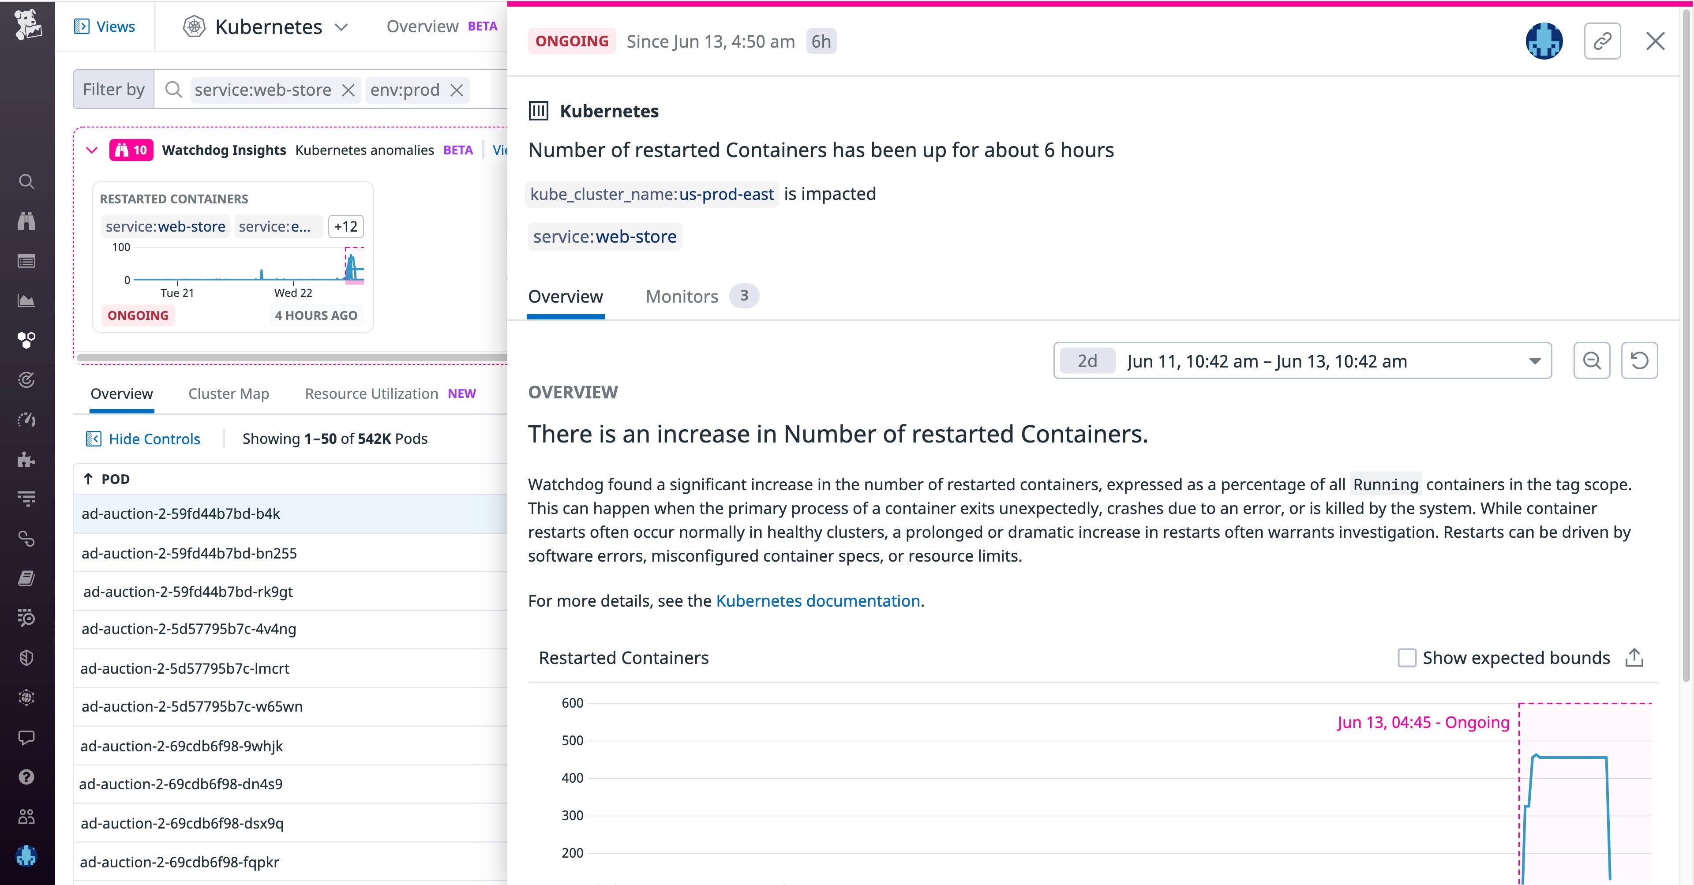Select the Infrastructure hexagons icon in sidebar
The image size is (1694, 885).
pyautogui.click(x=26, y=340)
